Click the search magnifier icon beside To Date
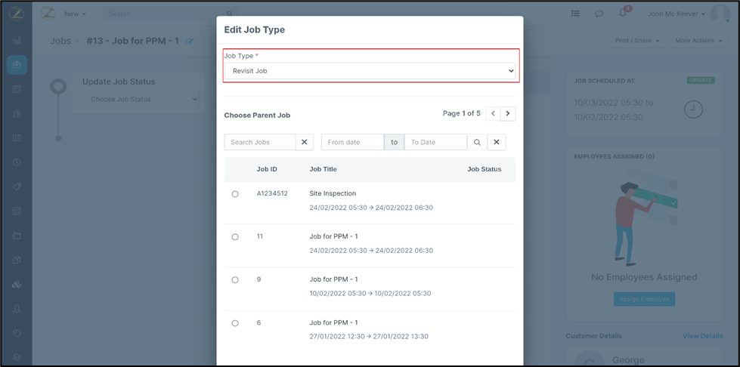Viewport: 740px width, 367px height. [x=477, y=142]
